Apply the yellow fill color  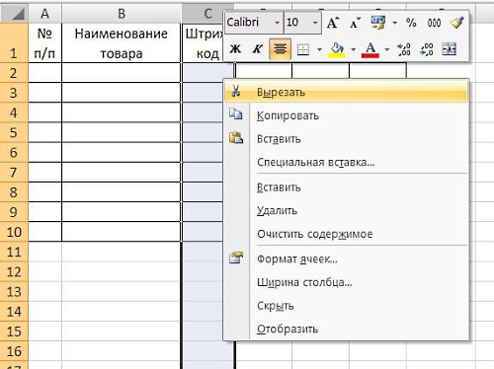point(337,49)
